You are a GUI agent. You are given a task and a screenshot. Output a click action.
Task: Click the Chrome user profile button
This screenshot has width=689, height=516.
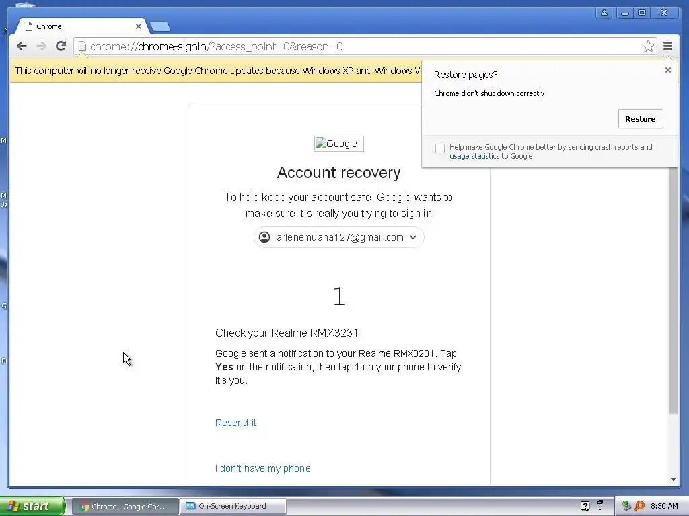click(x=604, y=13)
